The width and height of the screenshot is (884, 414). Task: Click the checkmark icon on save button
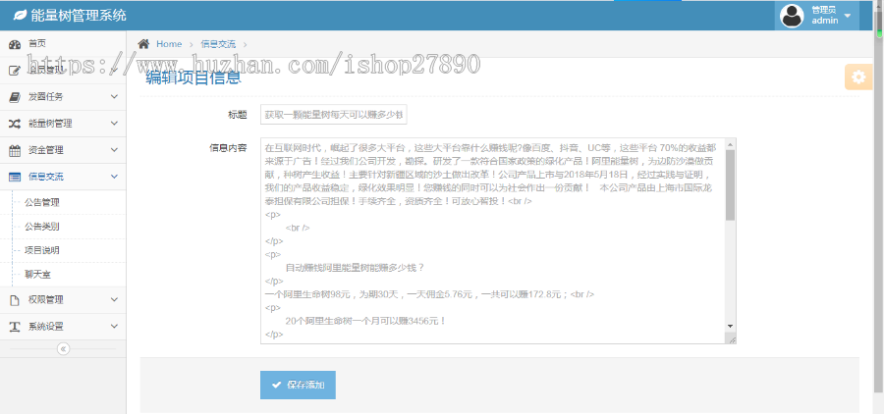coord(276,385)
